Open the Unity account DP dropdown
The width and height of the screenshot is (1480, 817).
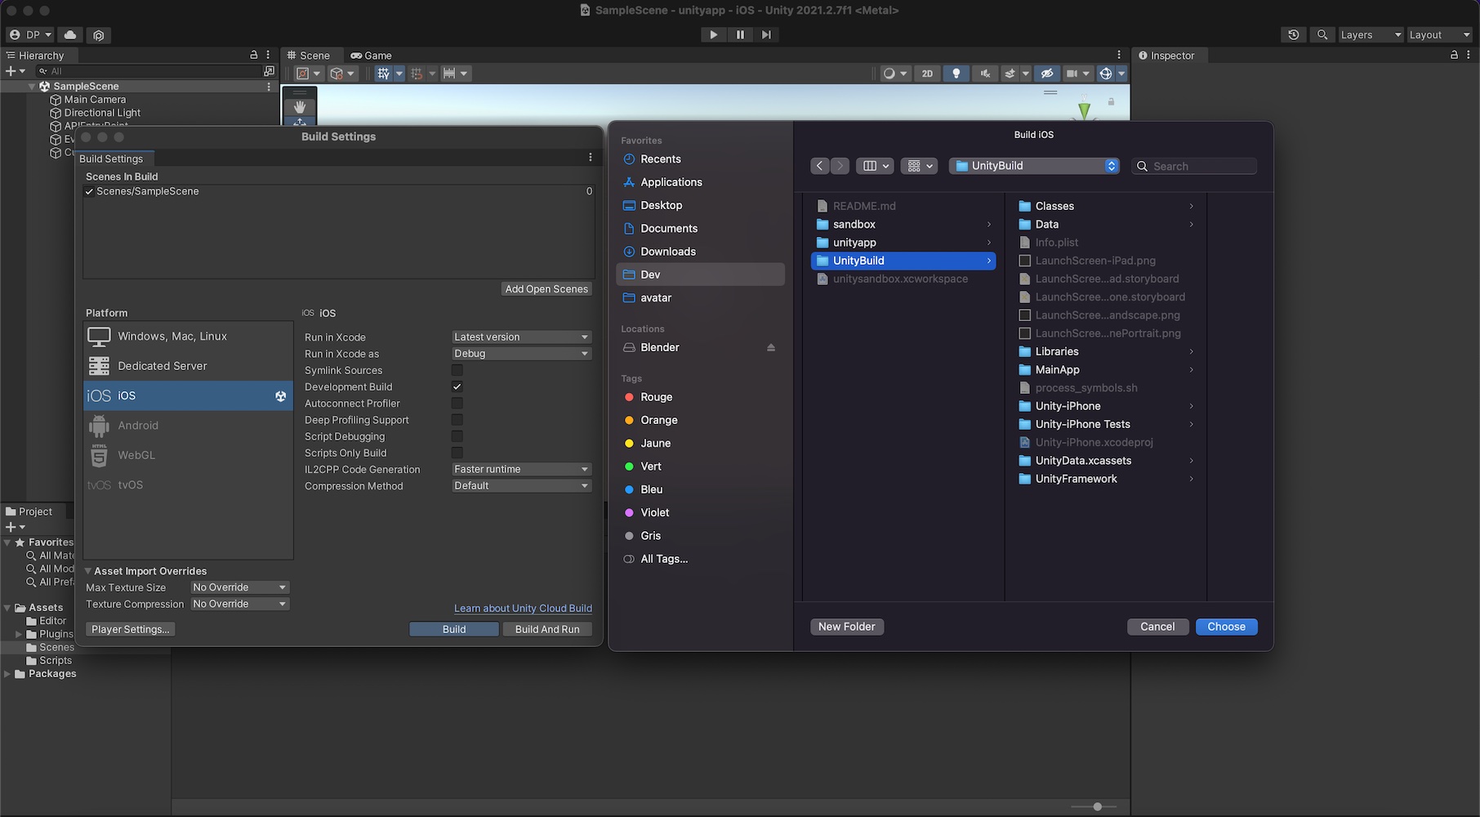(x=30, y=34)
